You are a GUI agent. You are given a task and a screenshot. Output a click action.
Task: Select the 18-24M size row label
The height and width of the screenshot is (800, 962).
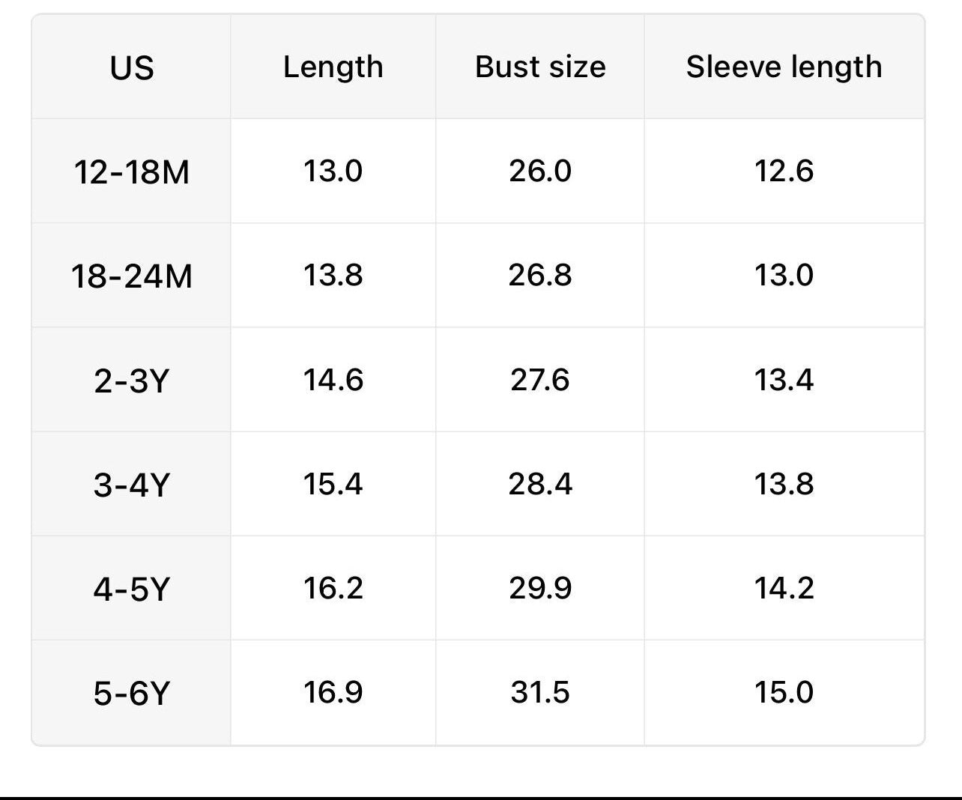coord(132,276)
